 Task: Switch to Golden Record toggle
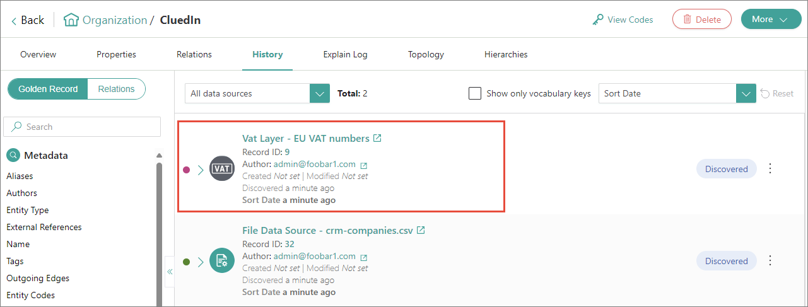(48, 89)
